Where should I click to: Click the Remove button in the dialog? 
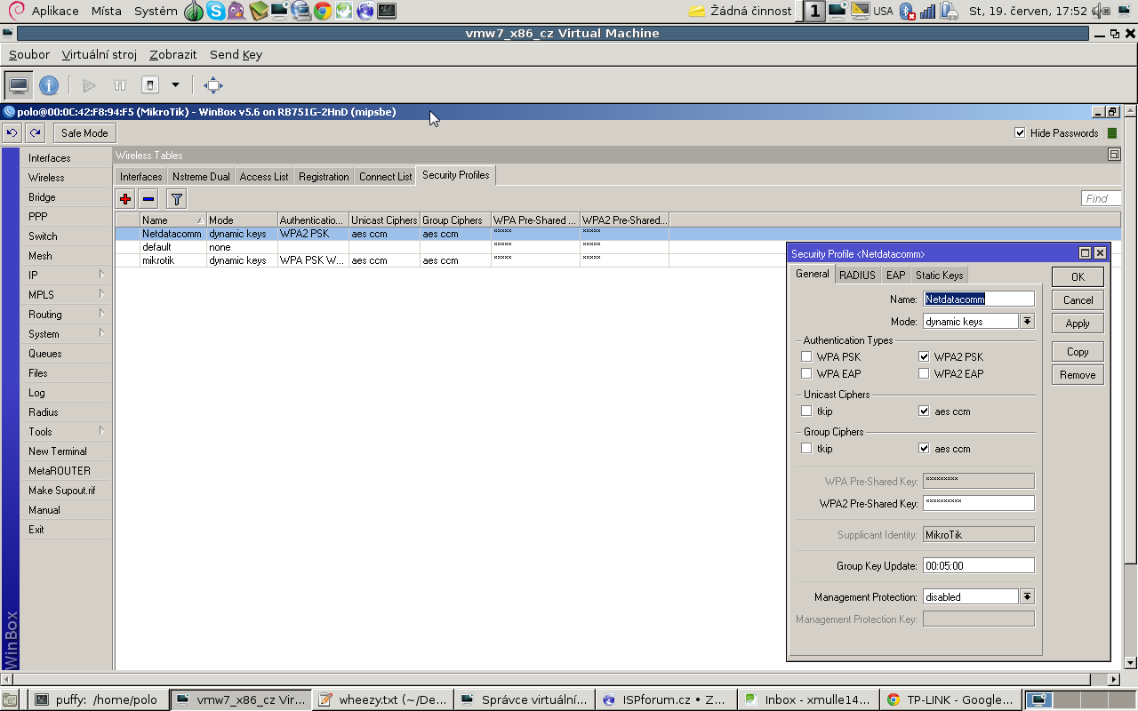1078,375
